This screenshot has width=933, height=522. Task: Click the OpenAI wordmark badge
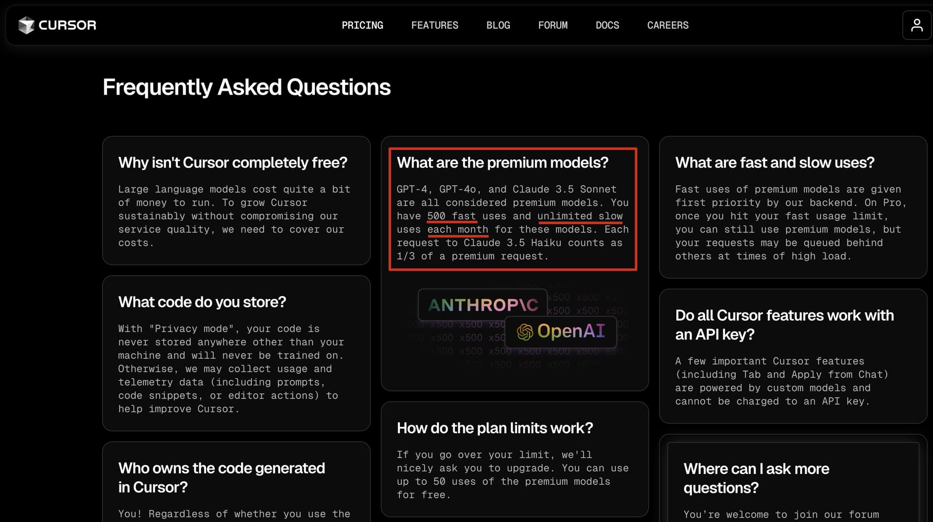pyautogui.click(x=561, y=332)
